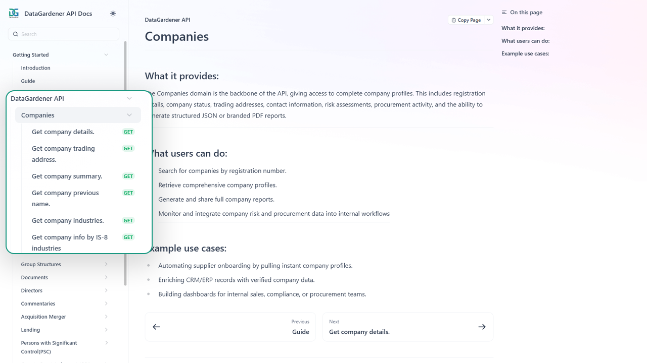Click the left arrow to Guide page

[157, 327]
